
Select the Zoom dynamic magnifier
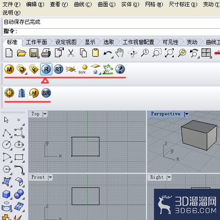coord(145,53)
